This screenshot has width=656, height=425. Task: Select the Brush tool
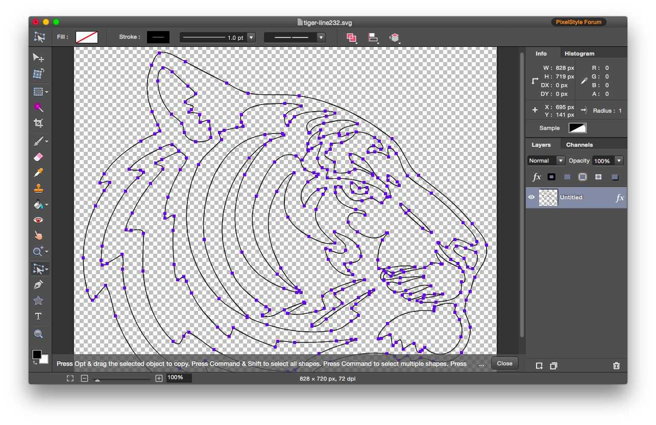pos(38,141)
